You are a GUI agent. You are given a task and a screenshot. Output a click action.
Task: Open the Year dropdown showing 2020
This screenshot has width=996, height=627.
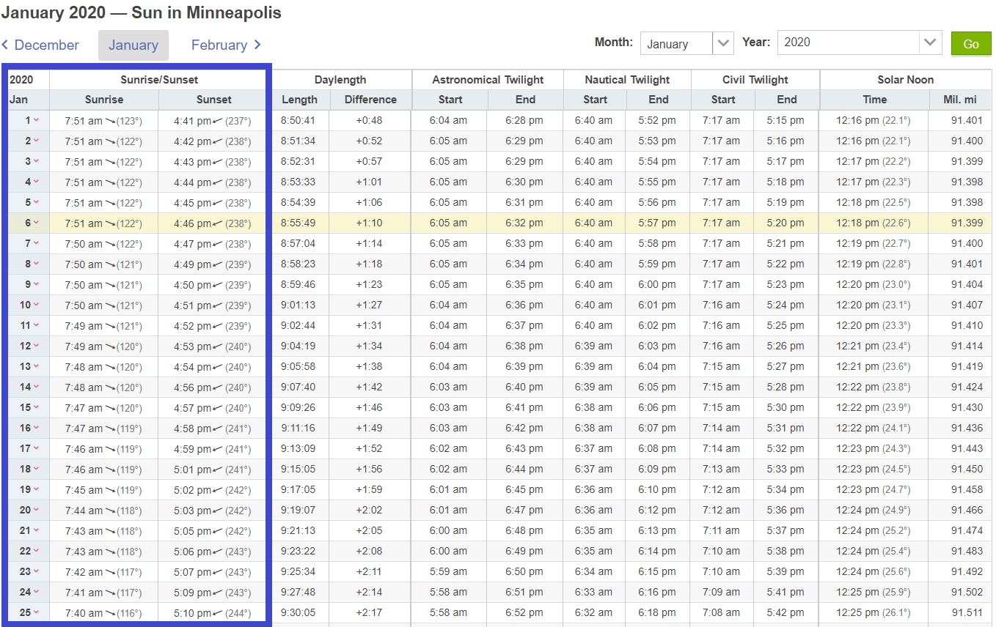pyautogui.click(x=860, y=42)
